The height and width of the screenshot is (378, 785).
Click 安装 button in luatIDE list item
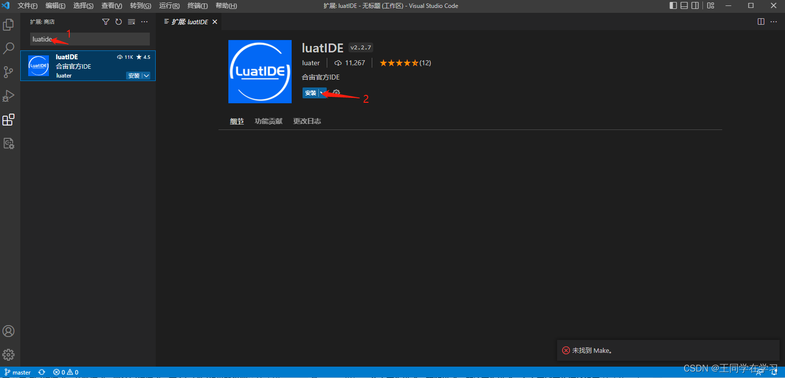[134, 76]
